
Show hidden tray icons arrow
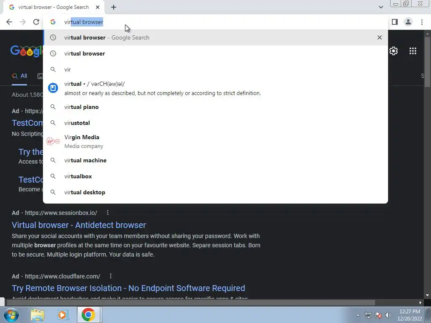pos(358,315)
